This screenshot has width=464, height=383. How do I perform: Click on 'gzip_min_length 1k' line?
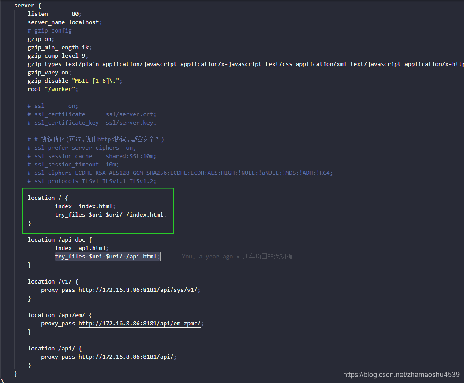pyautogui.click(x=60, y=47)
